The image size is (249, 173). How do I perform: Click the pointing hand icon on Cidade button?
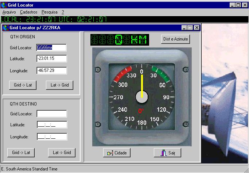click(110, 153)
